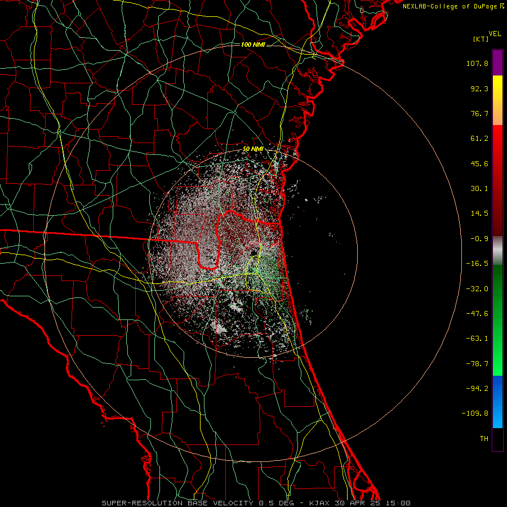Viewport: 507px width, 507px height.
Task: Click the -109.8 legend value
Action: (x=475, y=413)
